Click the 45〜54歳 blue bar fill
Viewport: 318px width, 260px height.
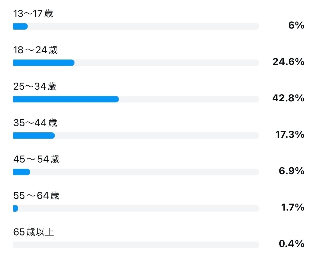point(21,172)
